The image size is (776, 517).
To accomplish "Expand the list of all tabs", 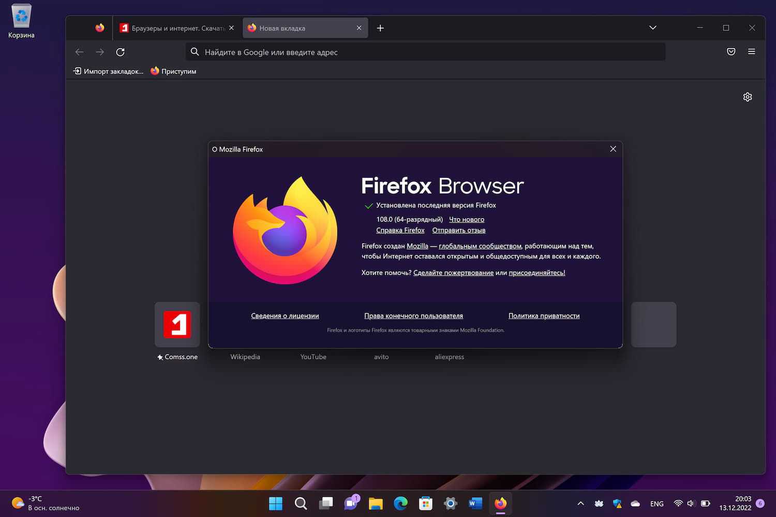I will 653,28.
